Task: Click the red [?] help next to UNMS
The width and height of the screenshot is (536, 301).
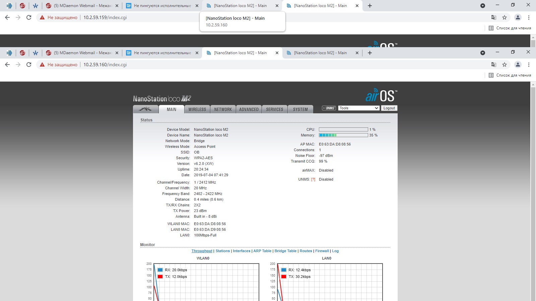Action: [313, 180]
